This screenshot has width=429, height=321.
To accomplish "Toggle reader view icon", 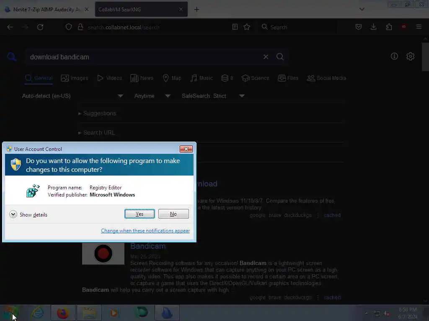I will (x=235, y=27).
